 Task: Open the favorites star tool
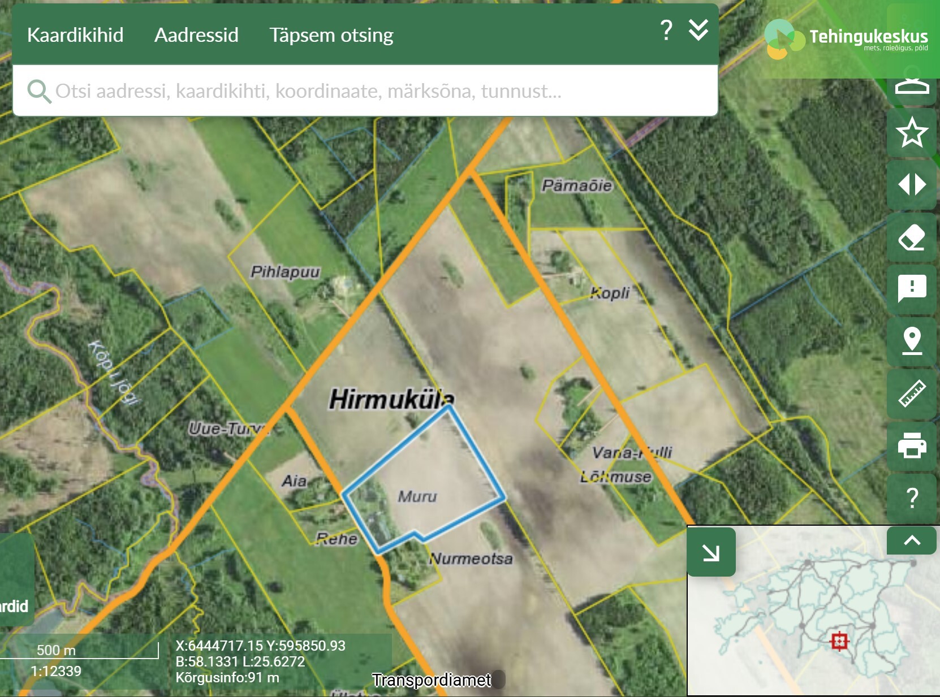[x=911, y=133]
